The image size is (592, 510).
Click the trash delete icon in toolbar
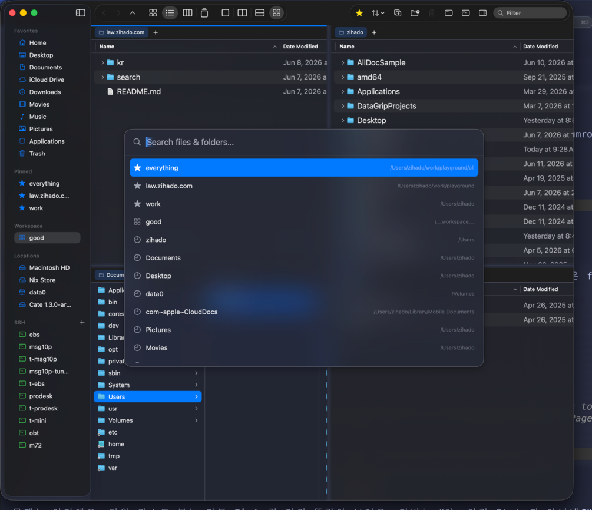tap(432, 13)
